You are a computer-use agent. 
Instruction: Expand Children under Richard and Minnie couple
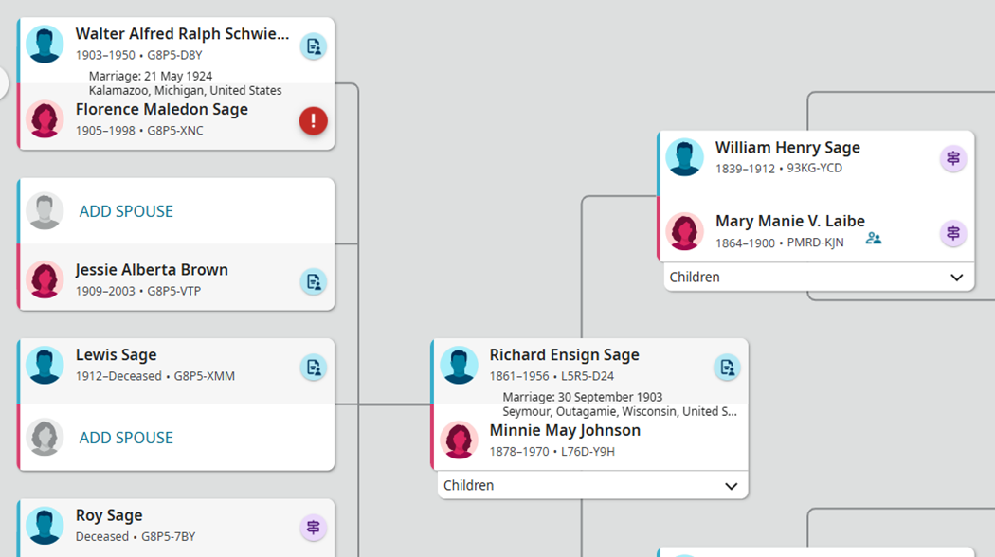pyautogui.click(x=731, y=486)
